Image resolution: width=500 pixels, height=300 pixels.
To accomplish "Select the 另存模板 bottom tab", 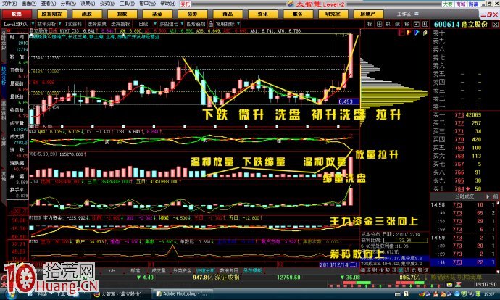I will 253,271.
